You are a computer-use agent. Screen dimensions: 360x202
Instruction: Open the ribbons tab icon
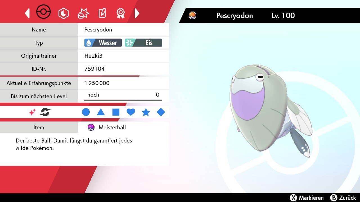pos(121,13)
